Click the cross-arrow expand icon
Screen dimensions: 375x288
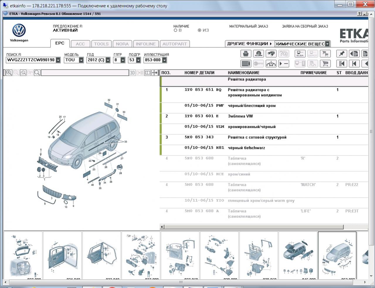(x=155, y=73)
